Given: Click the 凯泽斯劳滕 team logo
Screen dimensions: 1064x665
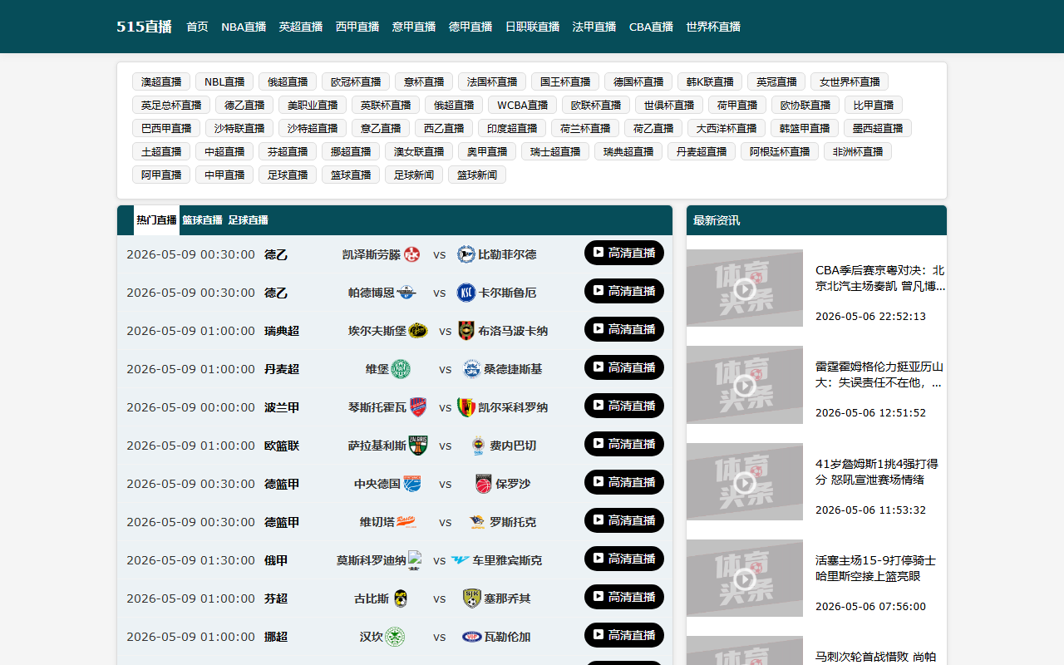Looking at the screenshot, I should point(412,254).
